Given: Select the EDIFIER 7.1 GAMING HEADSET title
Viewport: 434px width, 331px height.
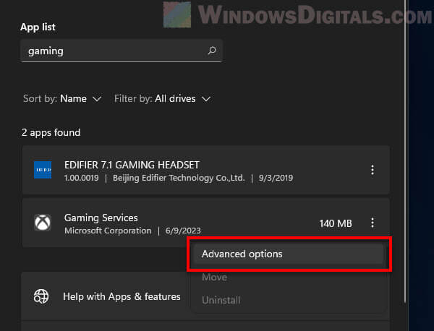Looking at the screenshot, I should [132, 165].
